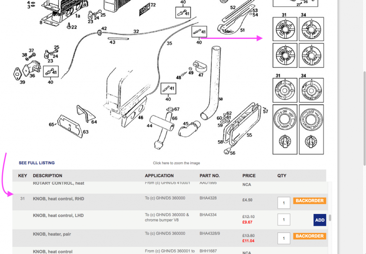Click the page vertical scrollbar on right edge
The height and width of the screenshot is (254, 366).
(x=364, y=118)
